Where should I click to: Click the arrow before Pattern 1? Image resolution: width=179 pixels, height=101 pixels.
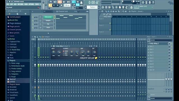point(86,7)
